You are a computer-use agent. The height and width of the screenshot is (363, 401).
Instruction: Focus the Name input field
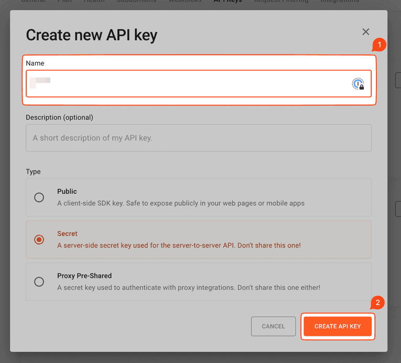tap(188, 84)
